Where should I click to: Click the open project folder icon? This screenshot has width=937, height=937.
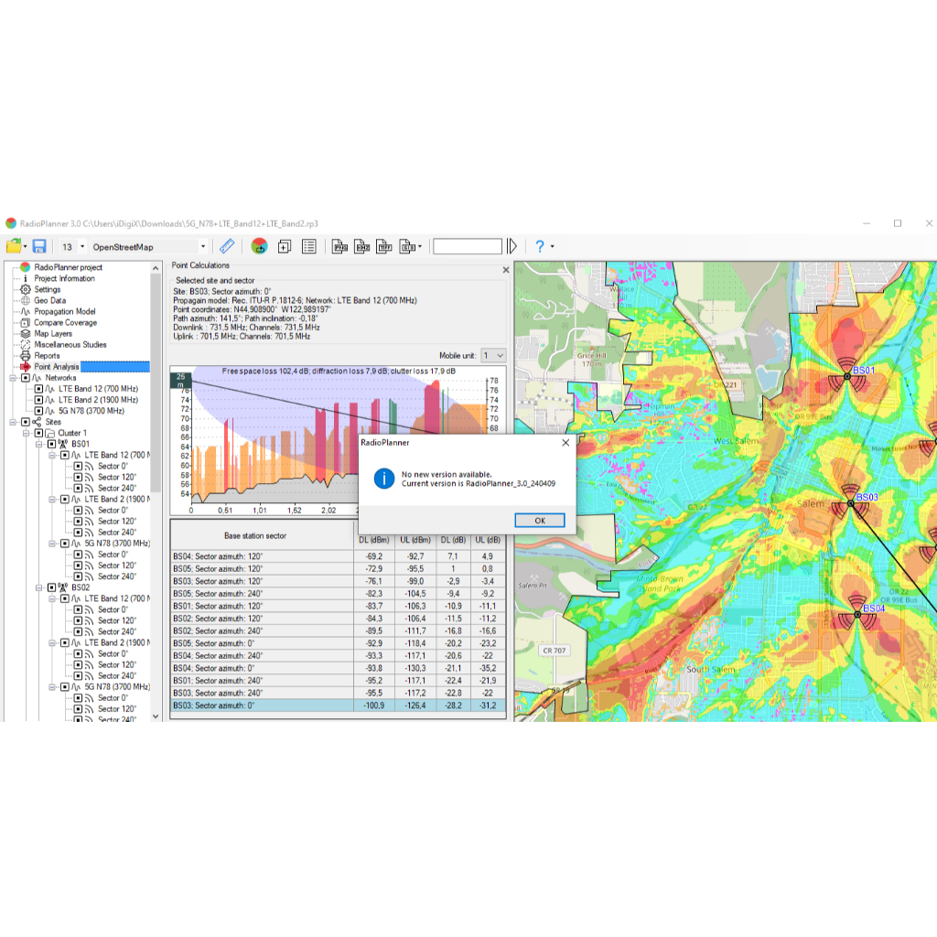(x=14, y=246)
